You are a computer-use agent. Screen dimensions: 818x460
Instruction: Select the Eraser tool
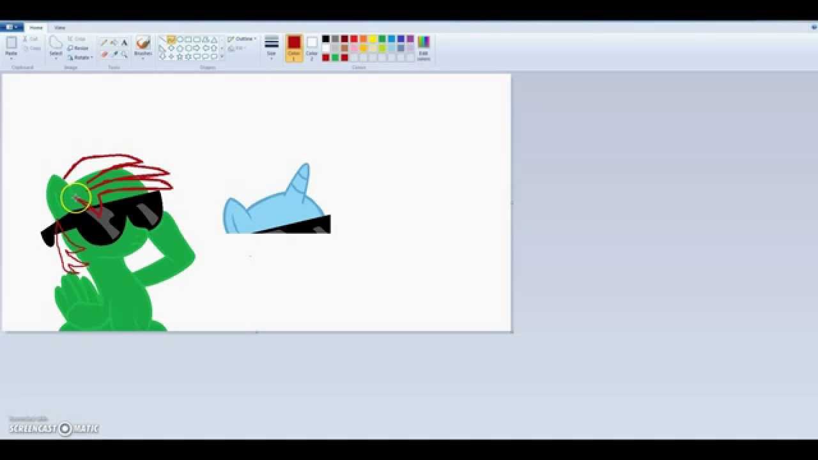(104, 54)
